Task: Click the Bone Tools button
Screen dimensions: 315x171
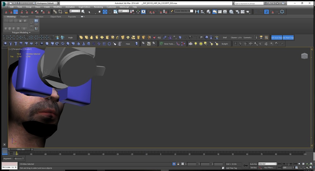Action: pos(169,44)
